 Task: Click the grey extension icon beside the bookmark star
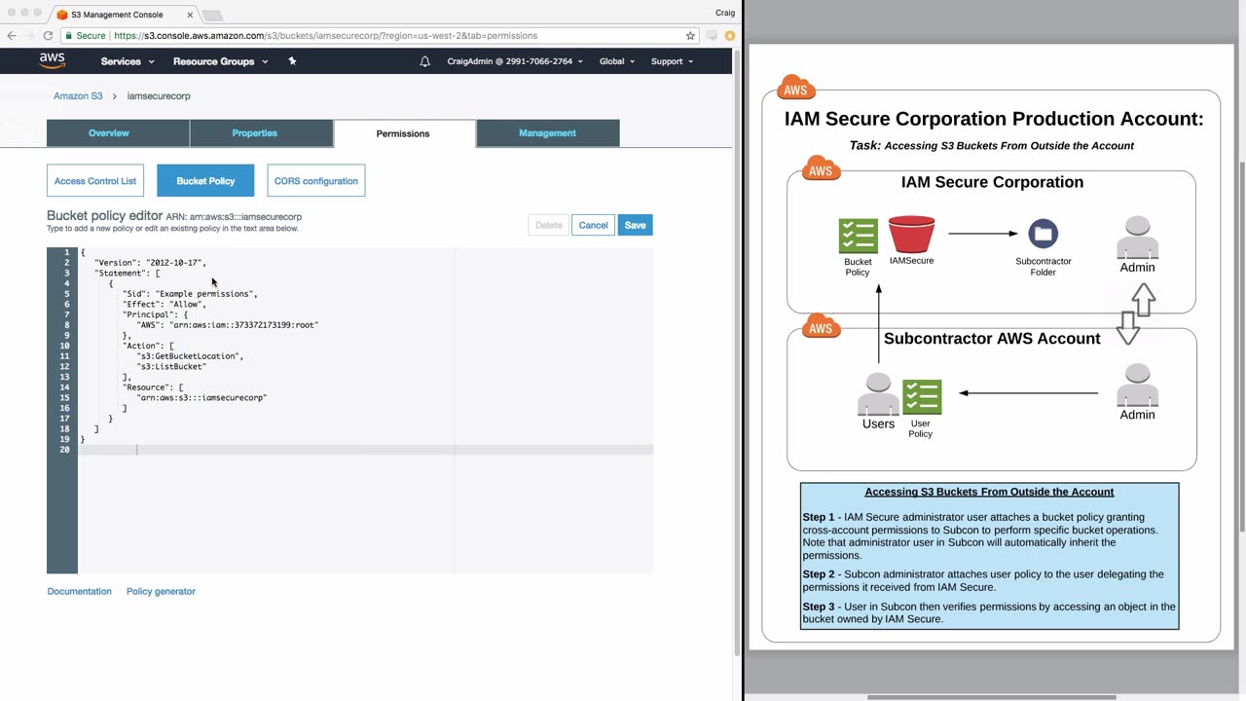pos(713,36)
